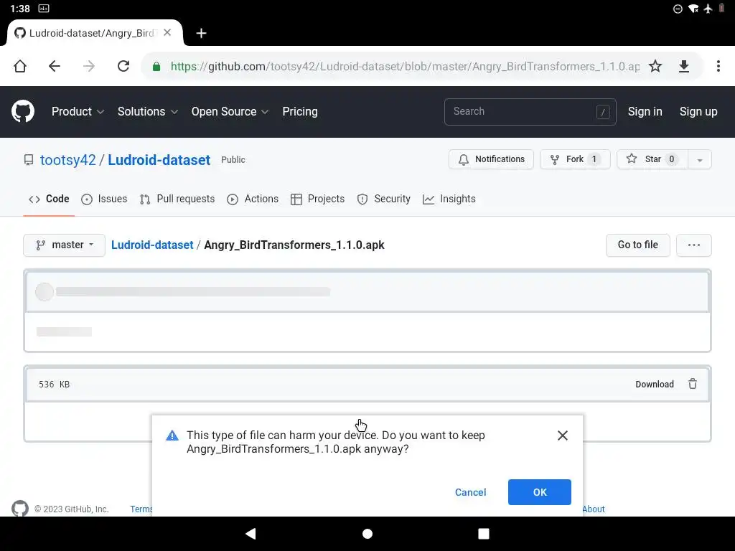Screen dimensions: 735x551
Task: Tap the URL address bar
Action: [405, 67]
